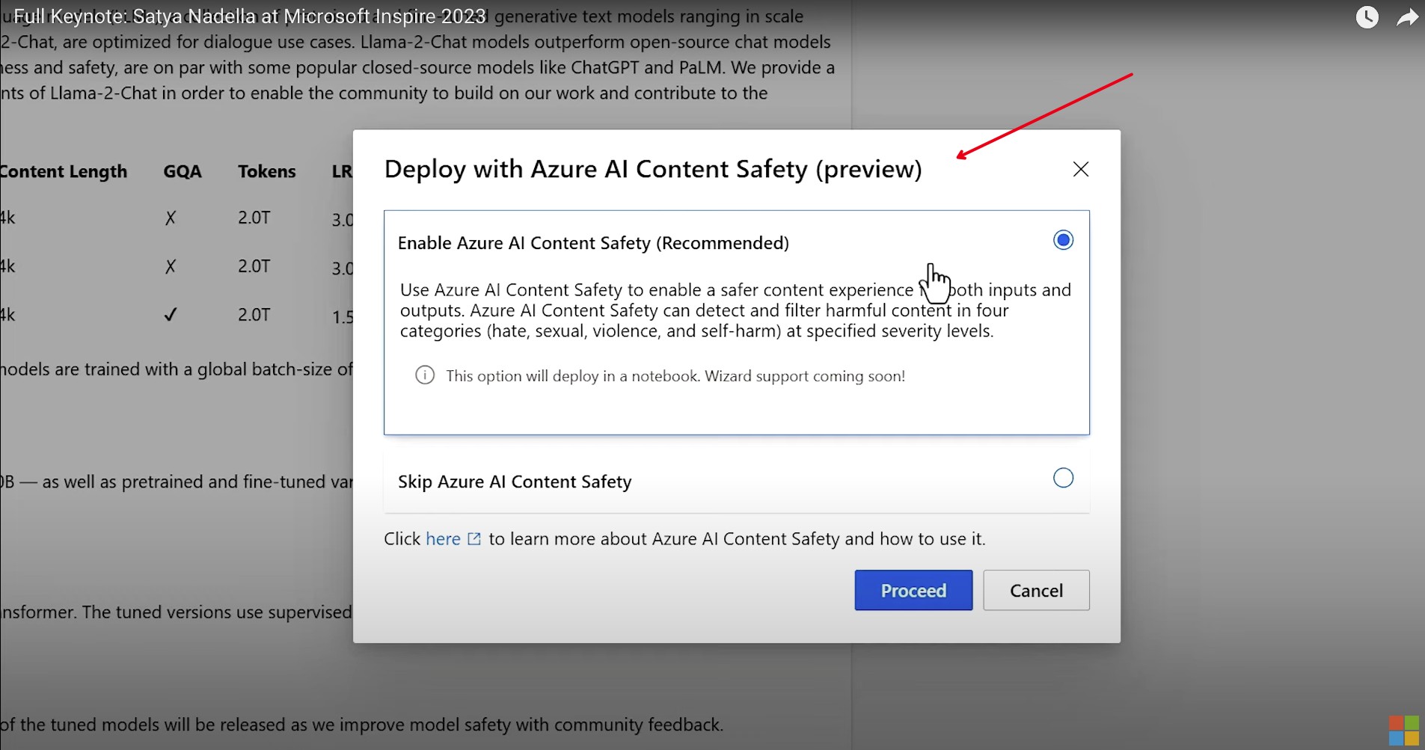The width and height of the screenshot is (1425, 750).
Task: Click the 'This option will deploy in a notebook' note
Action: pos(675,375)
